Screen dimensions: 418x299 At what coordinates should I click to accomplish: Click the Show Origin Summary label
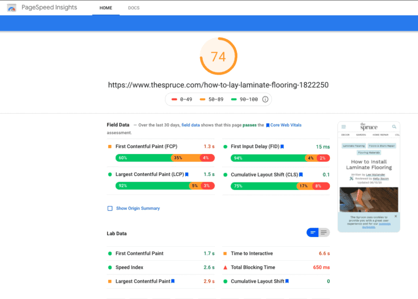pyautogui.click(x=138, y=208)
